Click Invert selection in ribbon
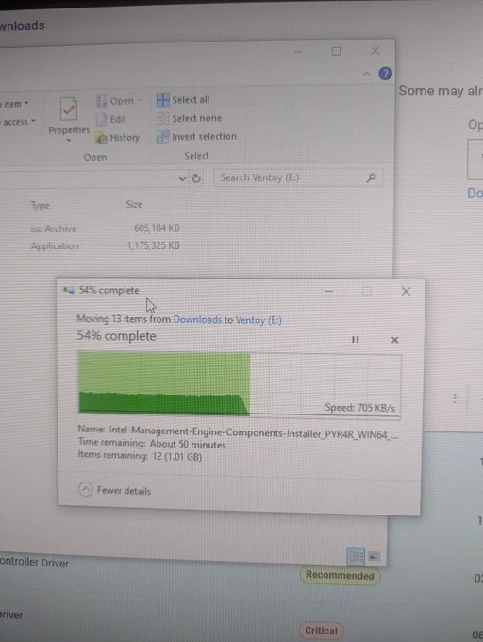The image size is (483, 642). pyautogui.click(x=197, y=137)
